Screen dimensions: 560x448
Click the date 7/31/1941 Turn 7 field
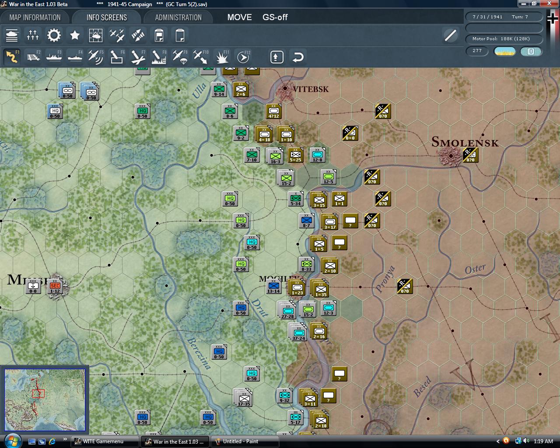tap(504, 17)
